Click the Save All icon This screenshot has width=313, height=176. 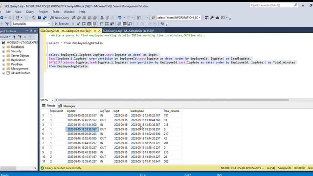coord(45,18)
